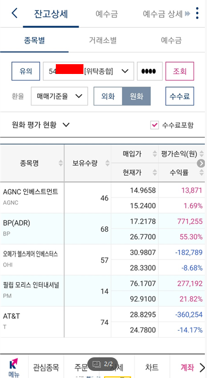Click the 조회 search button

179,71
